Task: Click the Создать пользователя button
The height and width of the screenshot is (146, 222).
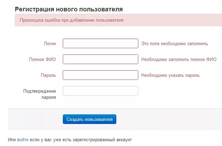Action: [90, 119]
